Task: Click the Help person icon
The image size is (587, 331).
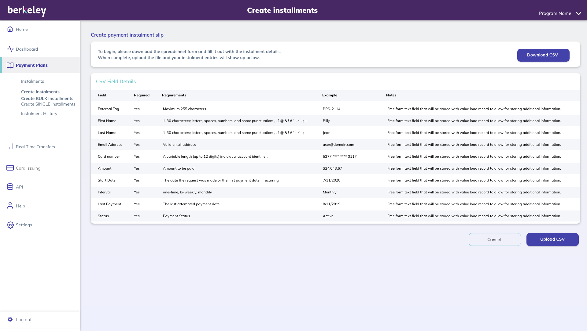Action: tap(10, 206)
